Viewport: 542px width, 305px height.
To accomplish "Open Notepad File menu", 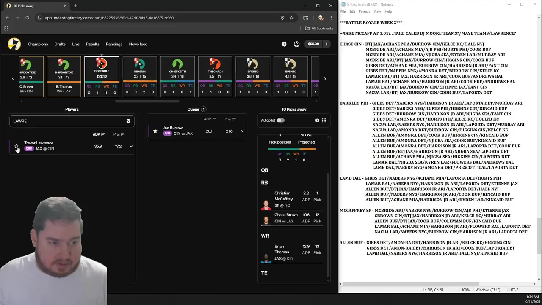I will pos(343,11).
